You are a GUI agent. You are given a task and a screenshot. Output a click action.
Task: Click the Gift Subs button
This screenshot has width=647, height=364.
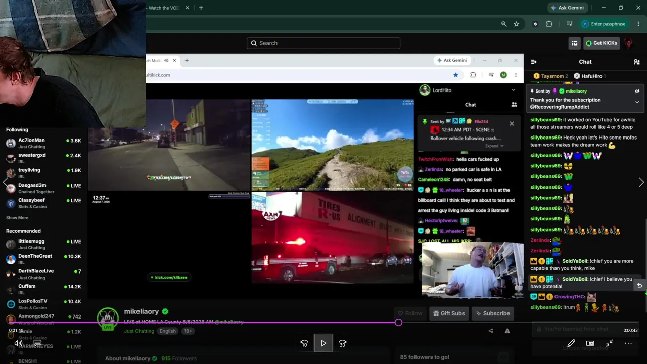pos(448,313)
